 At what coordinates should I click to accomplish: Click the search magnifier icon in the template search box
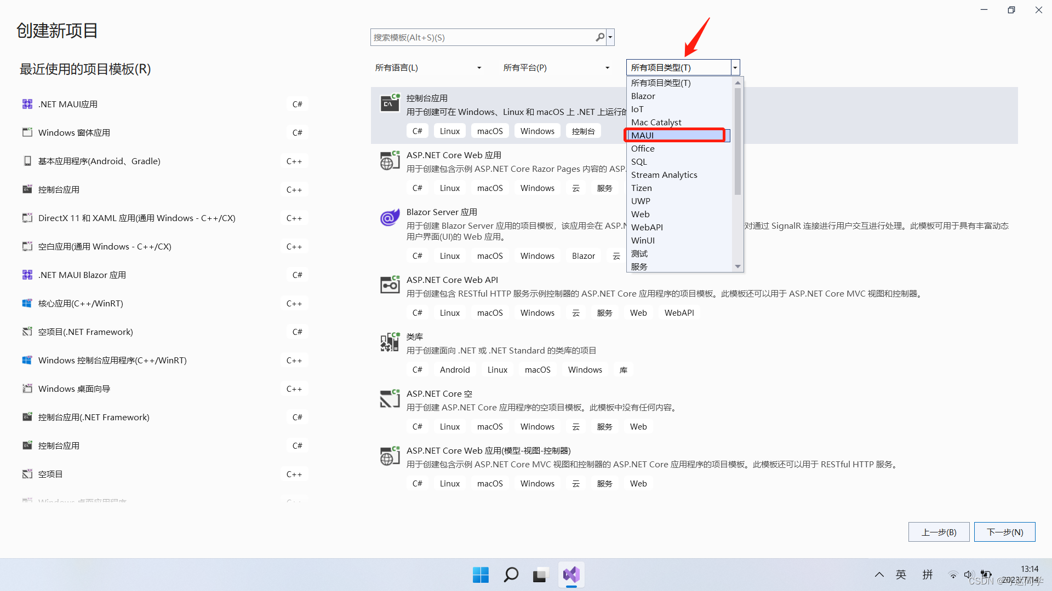600,37
